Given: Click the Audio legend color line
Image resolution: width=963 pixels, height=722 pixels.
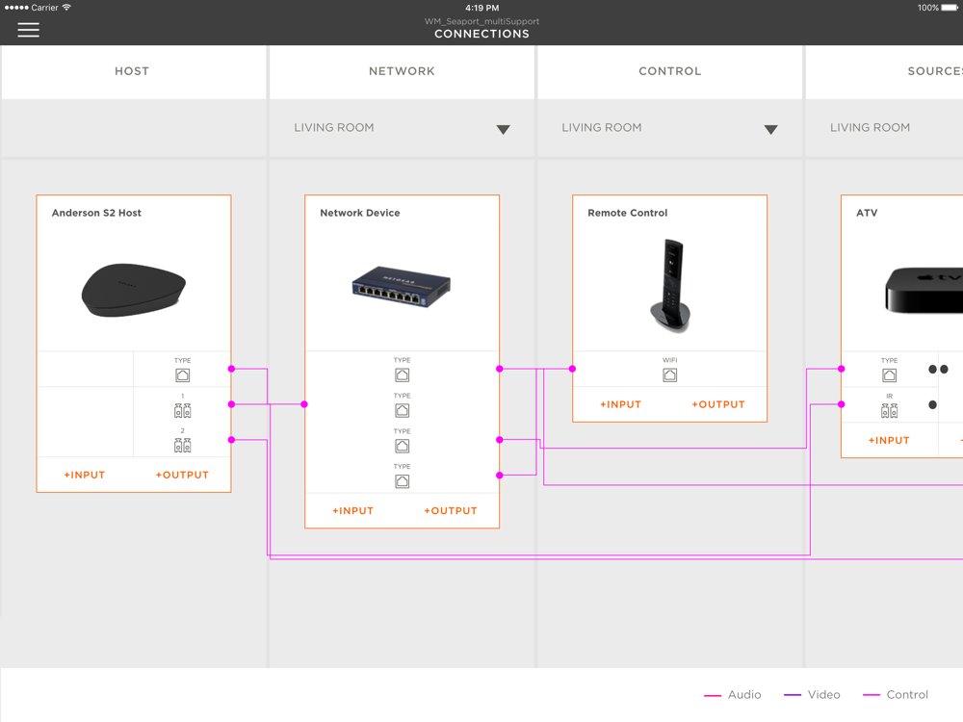Looking at the screenshot, I should pyautogui.click(x=713, y=695).
